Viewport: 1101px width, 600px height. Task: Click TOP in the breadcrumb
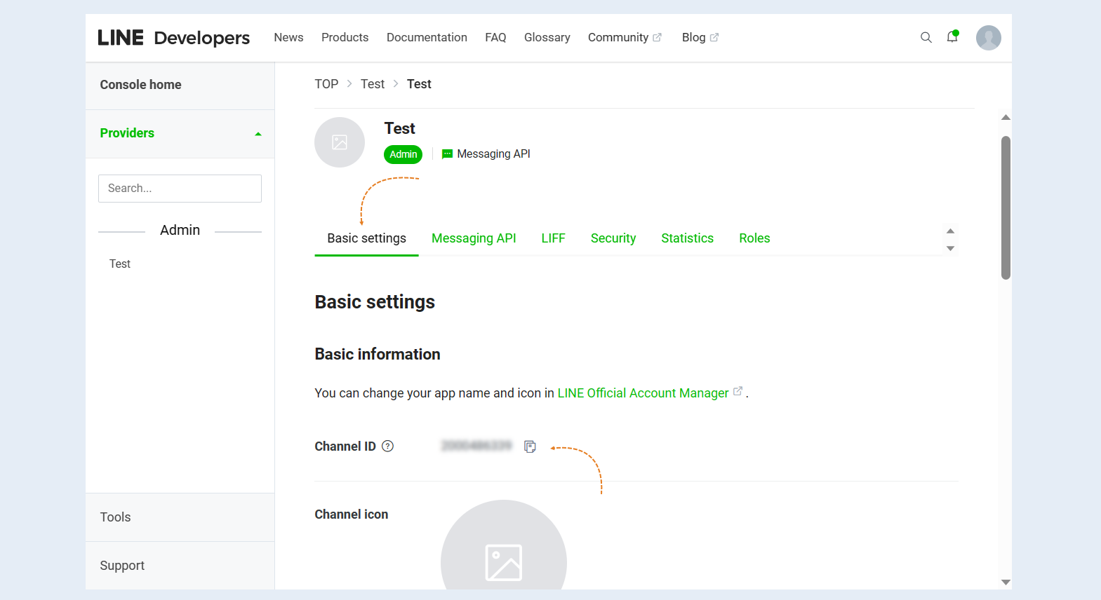click(x=326, y=84)
